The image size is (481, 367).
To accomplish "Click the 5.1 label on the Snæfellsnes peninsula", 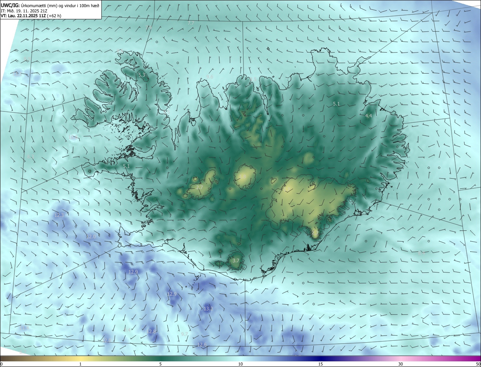I will (126, 166).
